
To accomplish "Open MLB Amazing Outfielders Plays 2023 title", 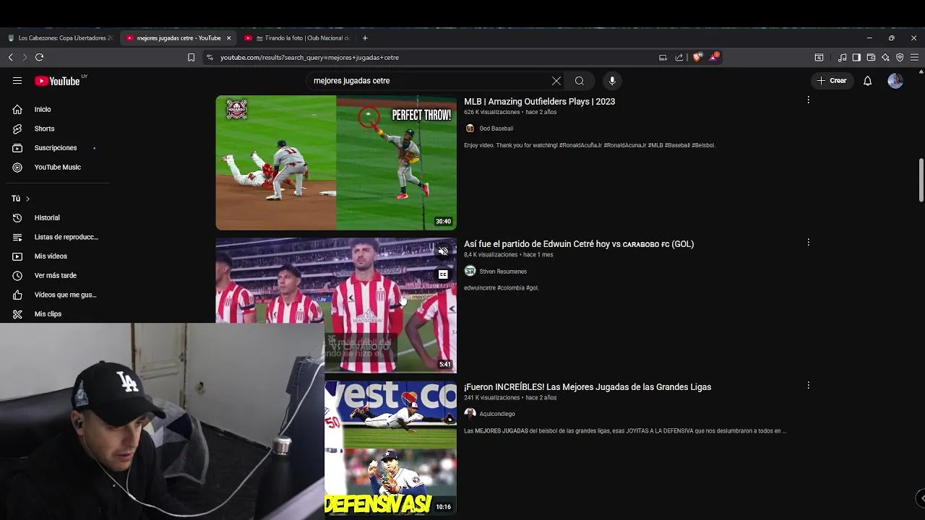I will 539,102.
